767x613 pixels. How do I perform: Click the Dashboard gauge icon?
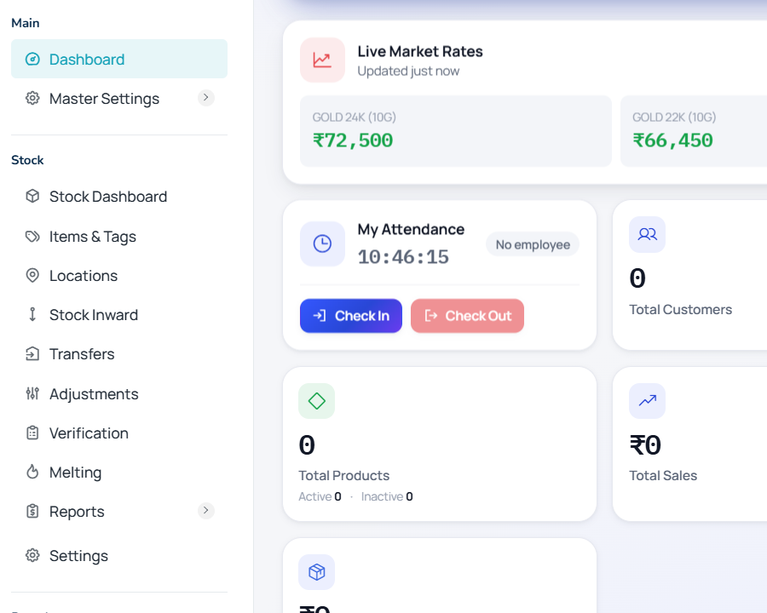tap(32, 59)
